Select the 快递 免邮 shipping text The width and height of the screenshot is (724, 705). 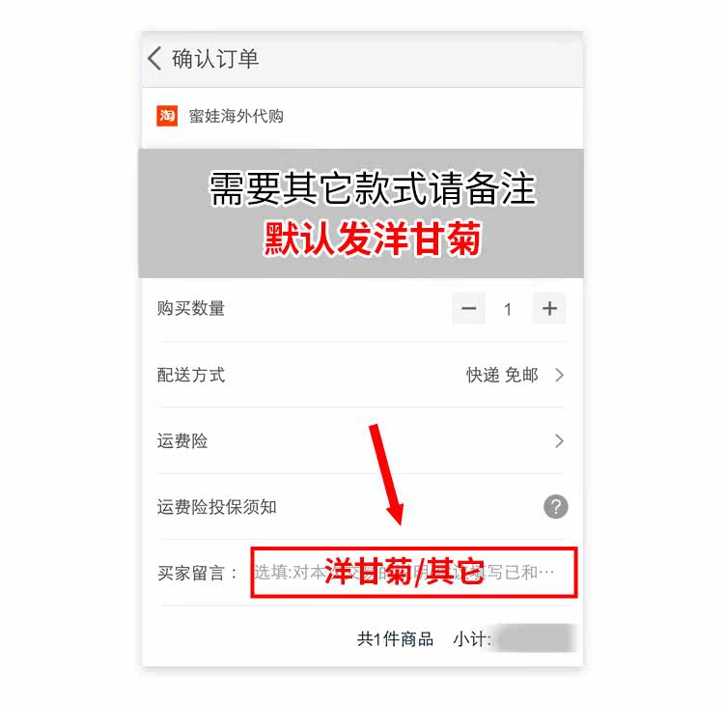tap(502, 375)
